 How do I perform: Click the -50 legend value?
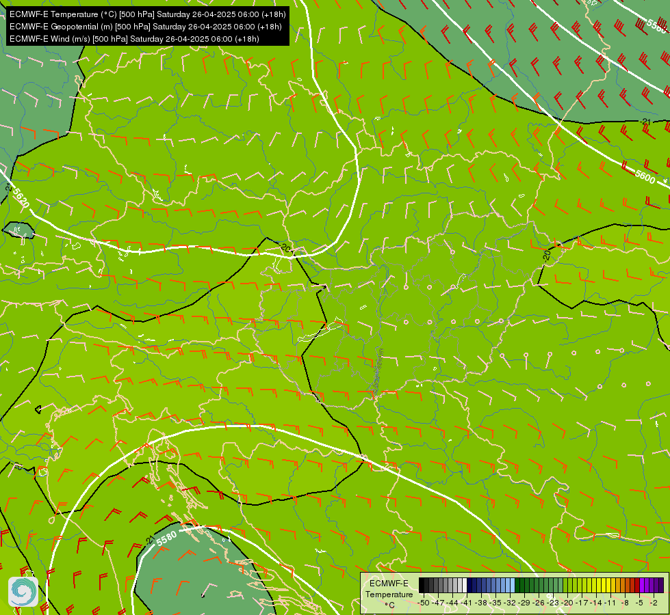click(x=424, y=603)
